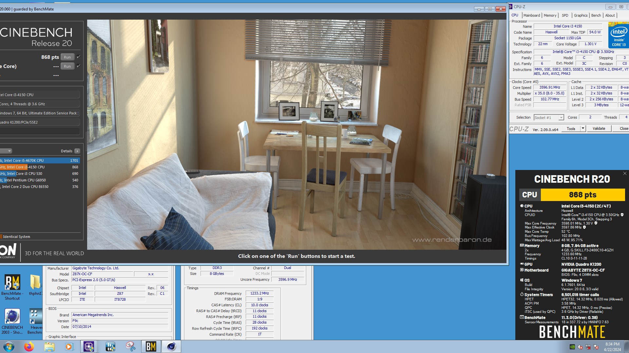Open the About tab in CPU-Z
This screenshot has height=353, width=629.
(610, 15)
